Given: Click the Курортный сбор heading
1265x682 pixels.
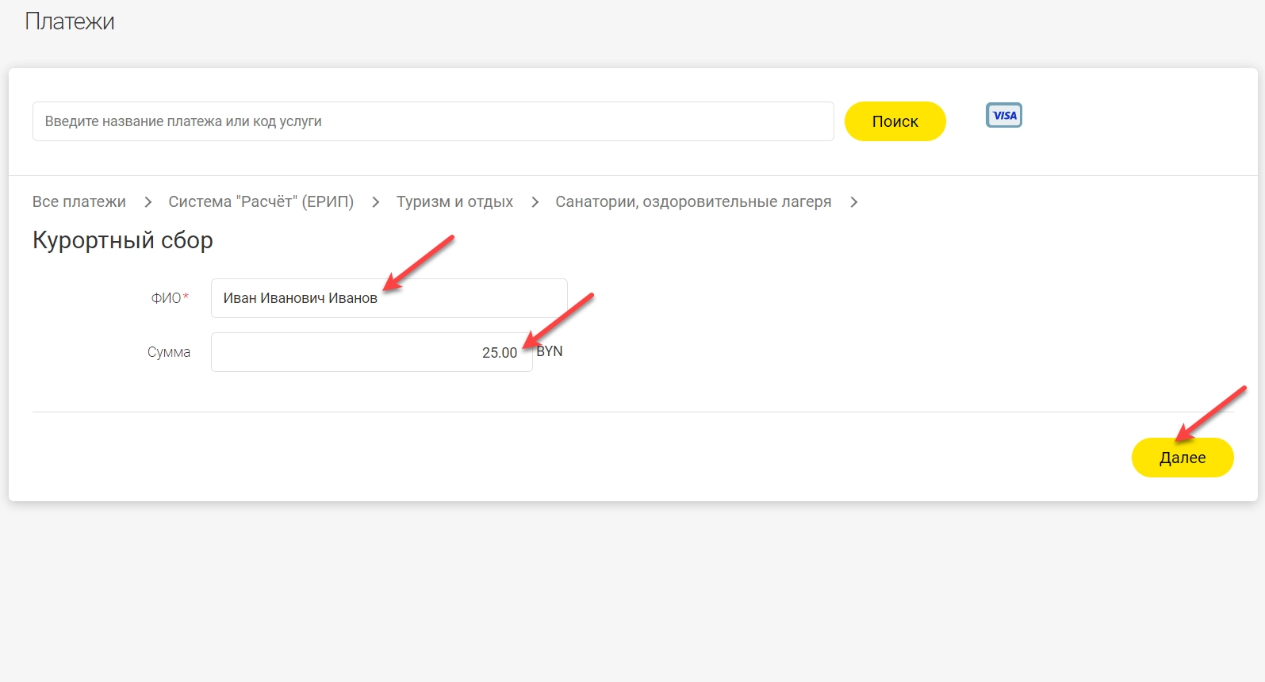Looking at the screenshot, I should pos(123,240).
